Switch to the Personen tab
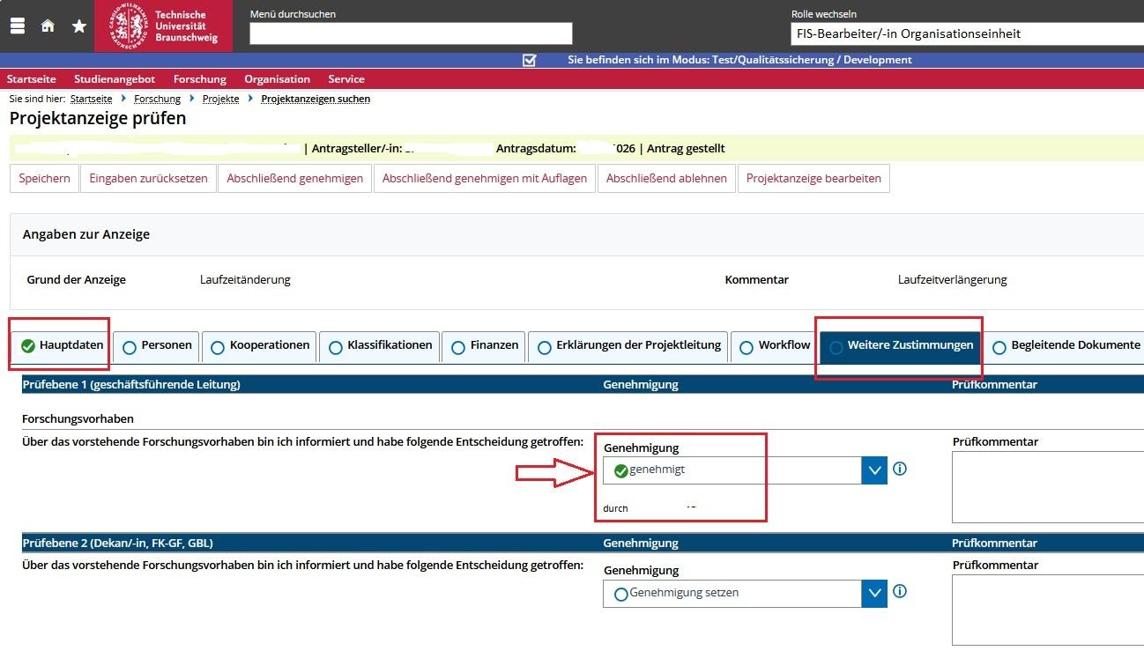The image size is (1144, 651). (156, 345)
